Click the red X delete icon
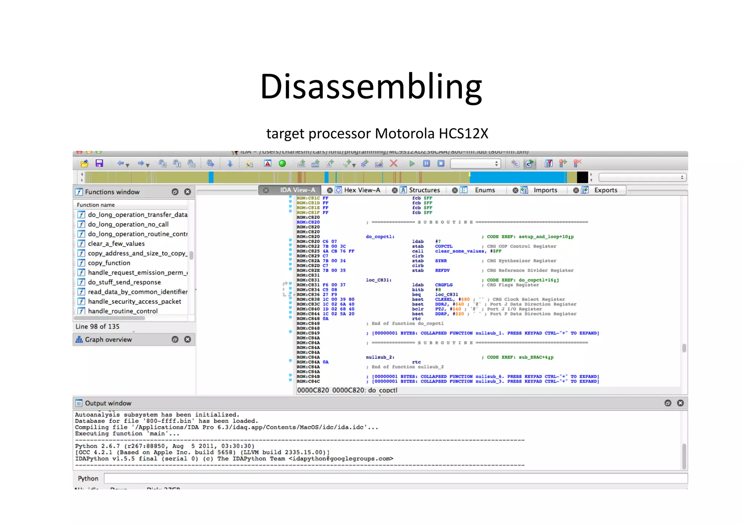 393,164
